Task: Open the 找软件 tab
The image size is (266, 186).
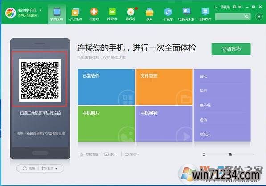Action: pyautogui.click(x=112, y=15)
